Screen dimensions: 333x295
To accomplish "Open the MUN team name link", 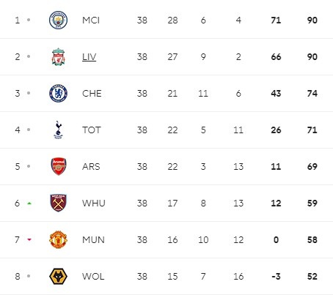I will point(93,240).
